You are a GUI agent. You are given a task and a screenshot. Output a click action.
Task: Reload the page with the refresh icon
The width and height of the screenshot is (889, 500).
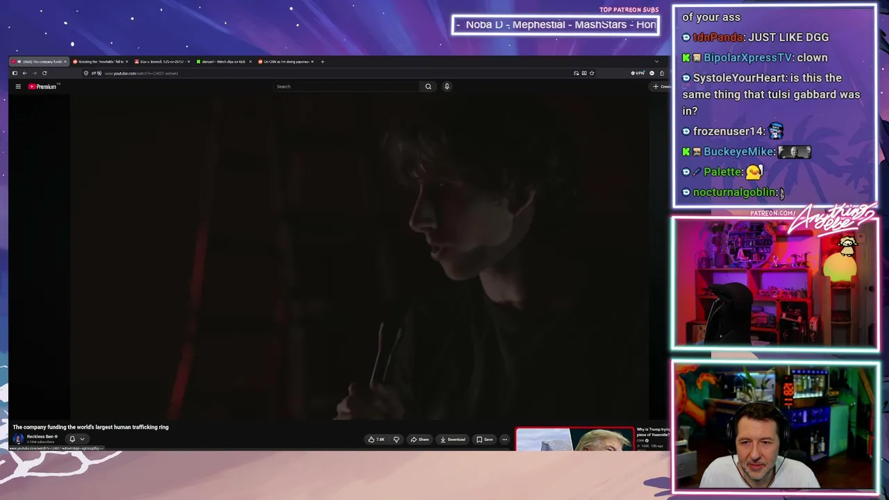tap(44, 73)
